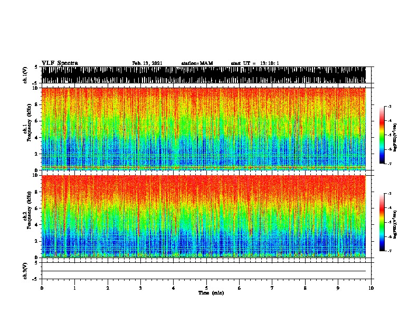Click the ch.2 color bar log(PSD) unit label

pos(395,224)
